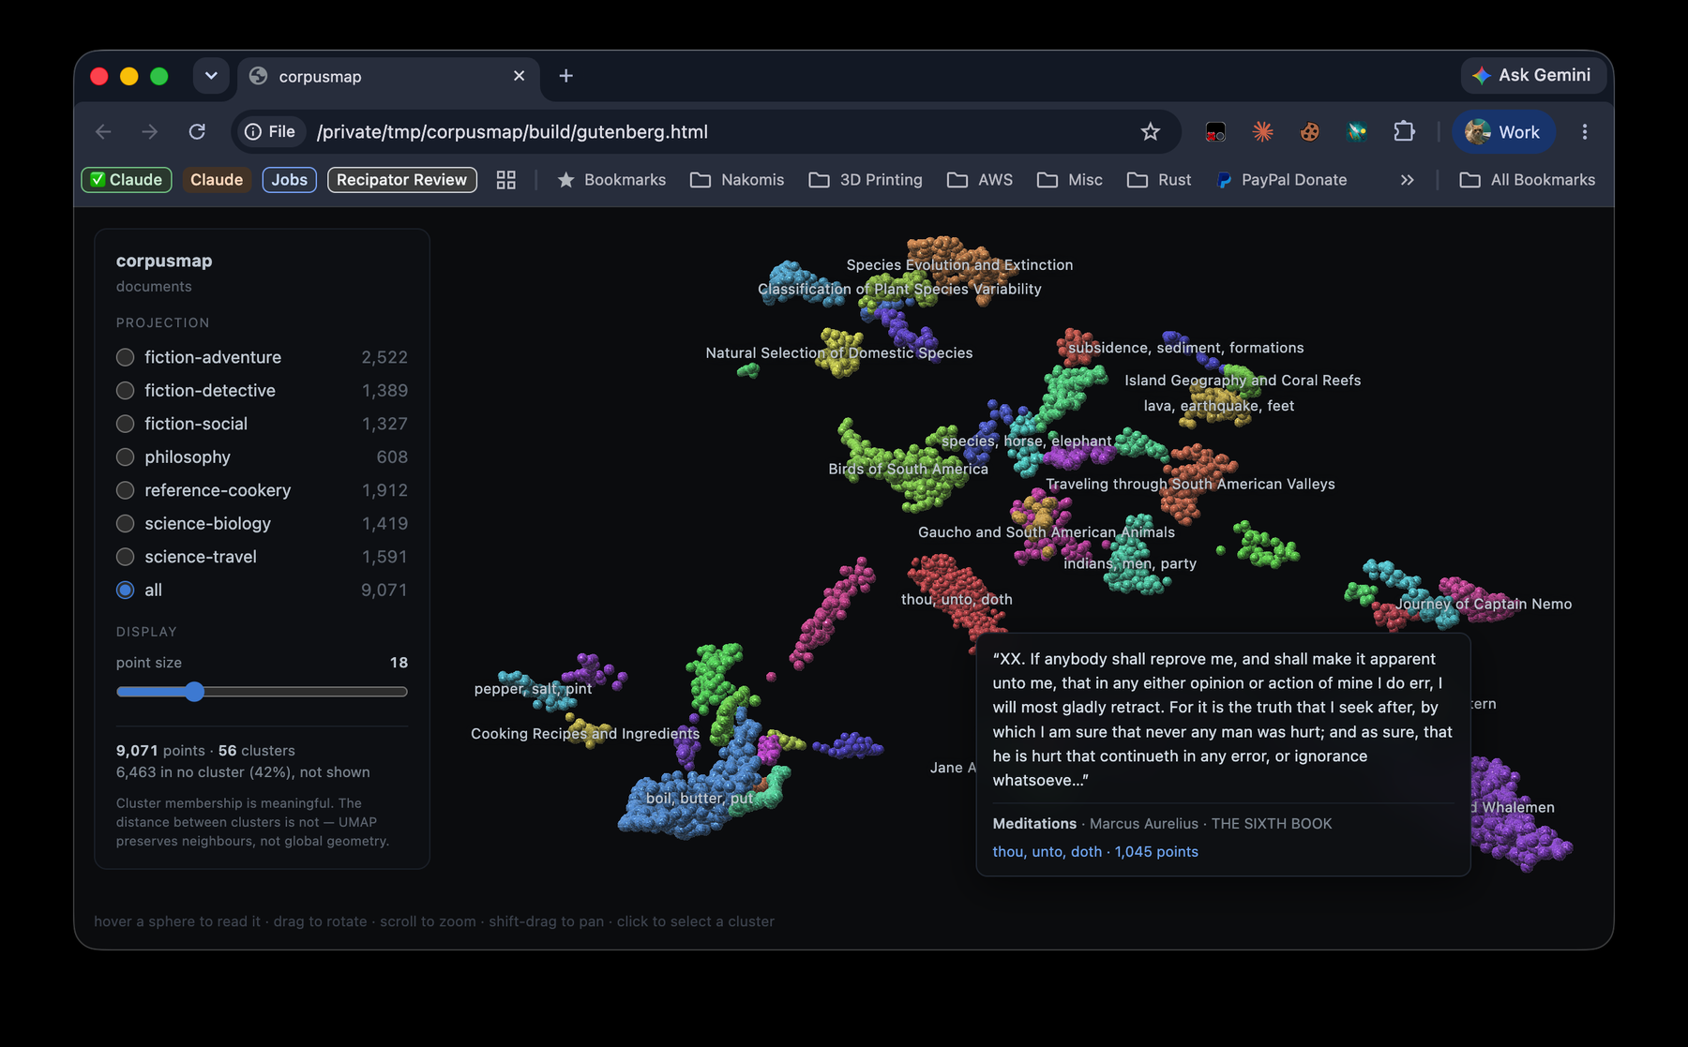Screen dimensions: 1688x1047
Task: Open the Rust bookmarks folder
Action: pos(1159,180)
